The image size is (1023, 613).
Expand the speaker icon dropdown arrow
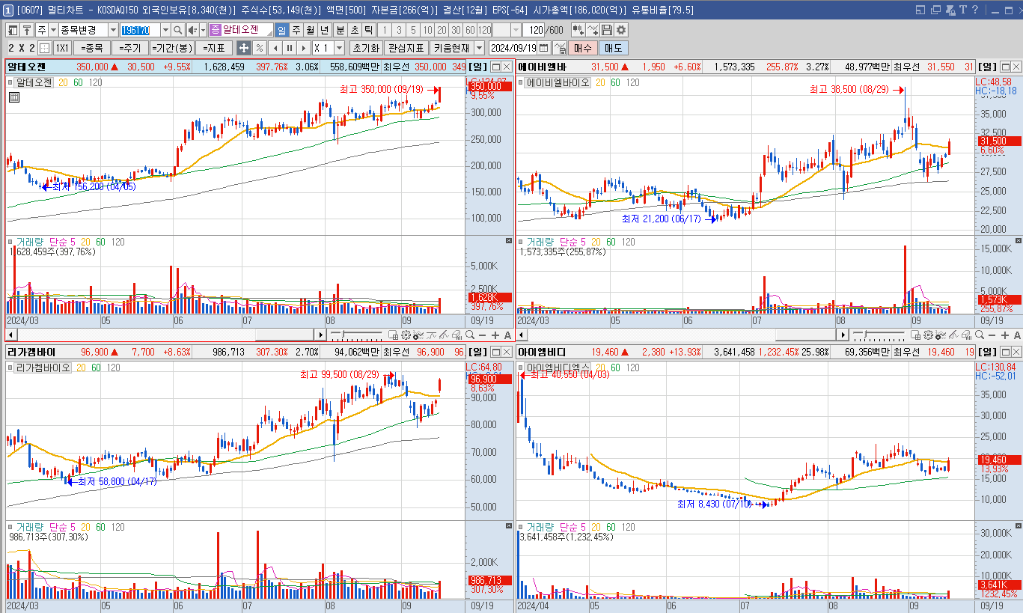(x=203, y=30)
